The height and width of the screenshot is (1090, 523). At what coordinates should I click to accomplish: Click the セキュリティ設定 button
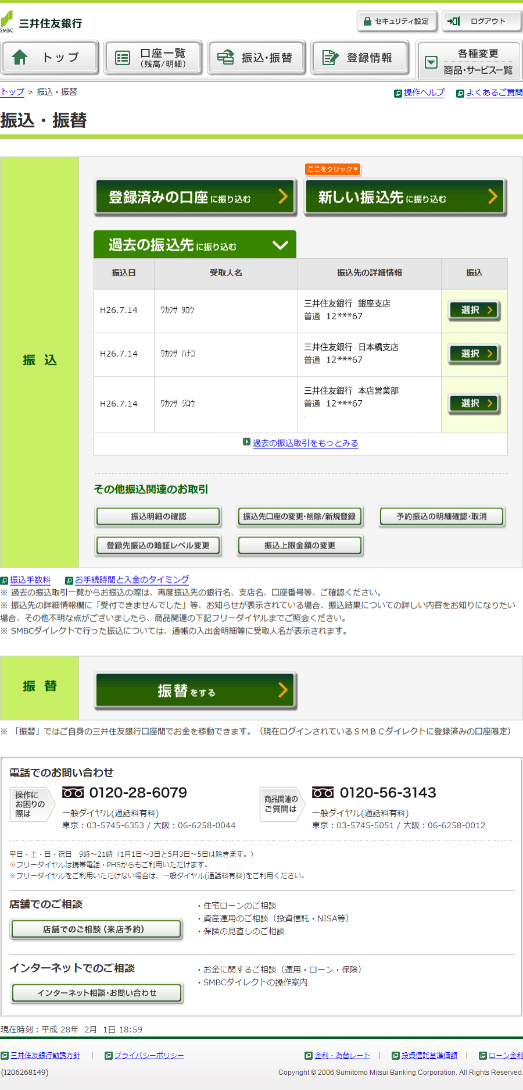[x=396, y=22]
